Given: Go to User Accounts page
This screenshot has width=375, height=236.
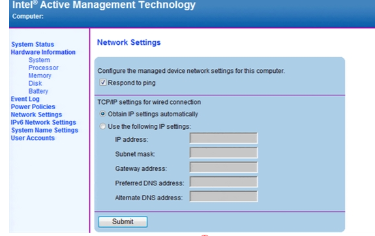Looking at the screenshot, I should [x=33, y=138].
